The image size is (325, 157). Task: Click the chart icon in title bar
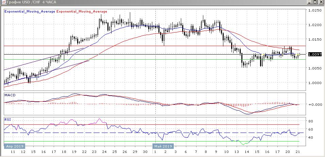tap(3, 2)
